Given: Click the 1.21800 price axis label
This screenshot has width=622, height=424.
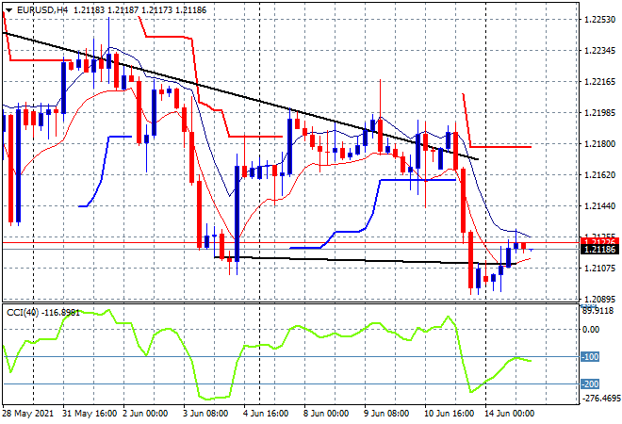Looking at the screenshot, I should pos(600,143).
